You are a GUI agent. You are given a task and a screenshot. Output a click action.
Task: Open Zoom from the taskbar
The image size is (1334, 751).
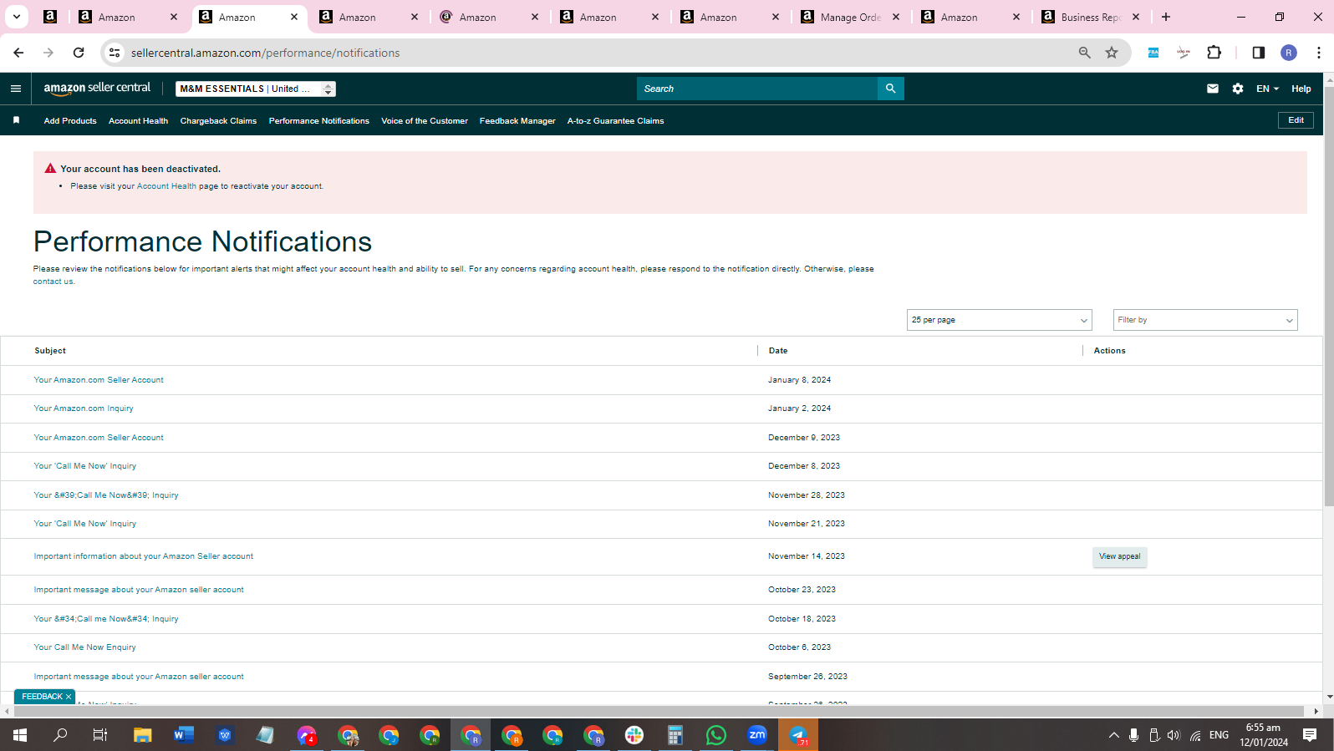[x=757, y=735]
